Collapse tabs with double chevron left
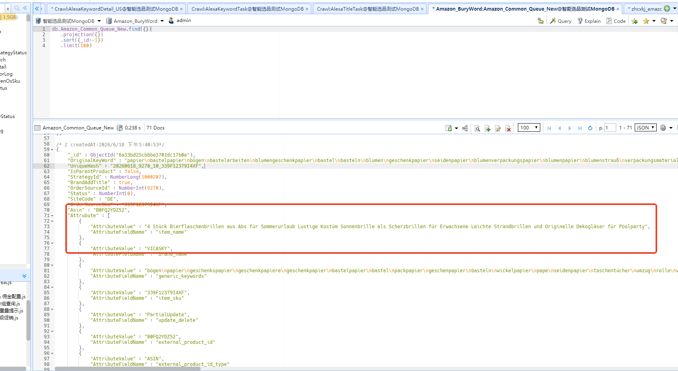678x371 pixels. (x=37, y=8)
